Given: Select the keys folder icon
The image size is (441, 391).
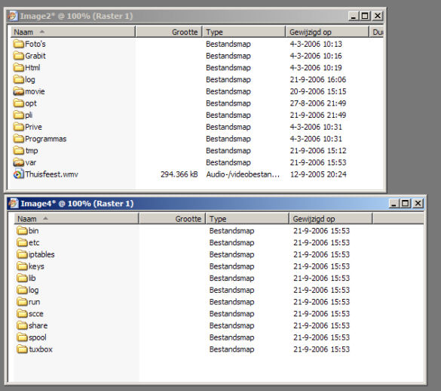Looking at the screenshot, I should (x=22, y=266).
